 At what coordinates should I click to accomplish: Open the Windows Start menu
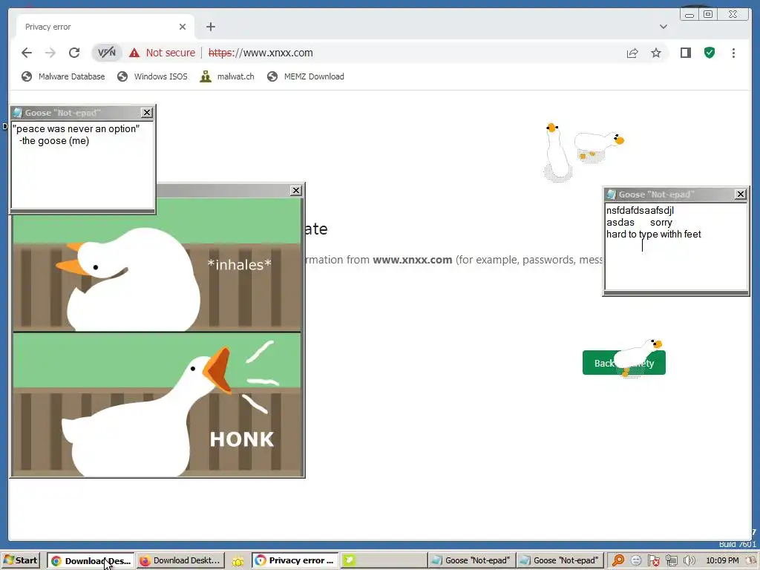pyautogui.click(x=21, y=560)
